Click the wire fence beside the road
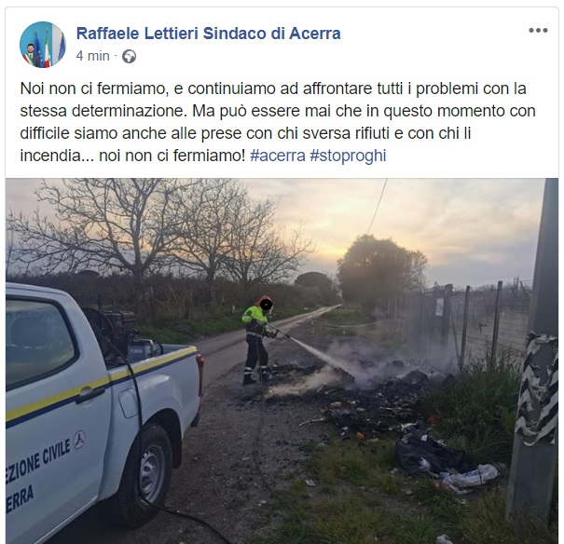This screenshot has height=544, width=564. coord(468,323)
